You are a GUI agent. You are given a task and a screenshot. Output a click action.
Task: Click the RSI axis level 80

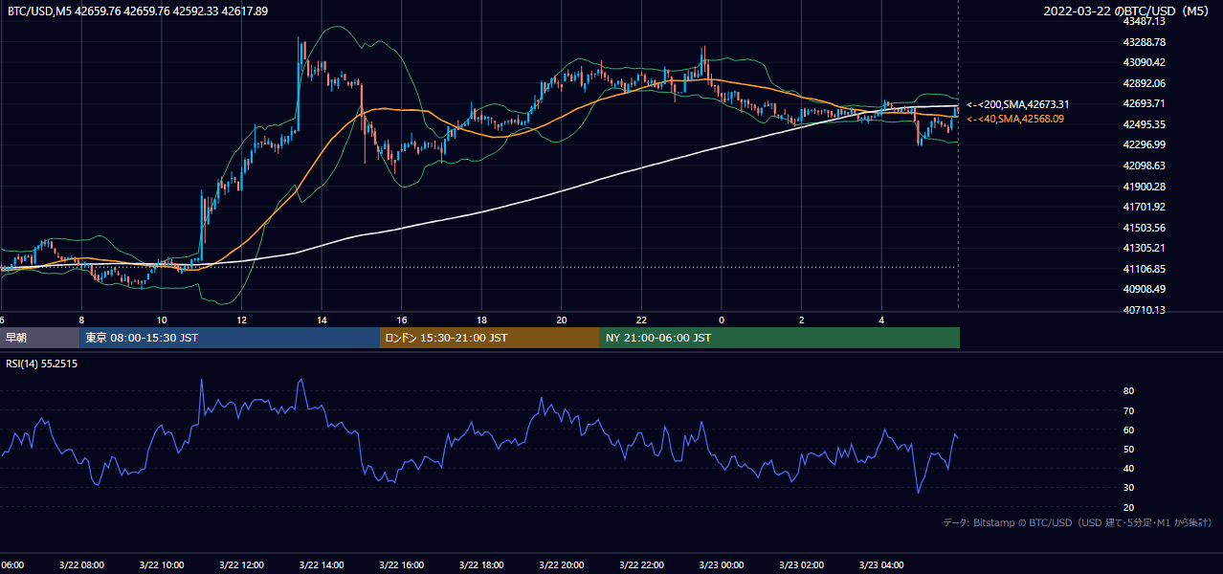[1128, 391]
